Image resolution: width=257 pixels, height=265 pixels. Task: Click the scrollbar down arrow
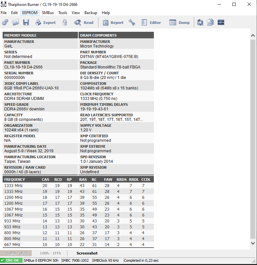click(253, 243)
